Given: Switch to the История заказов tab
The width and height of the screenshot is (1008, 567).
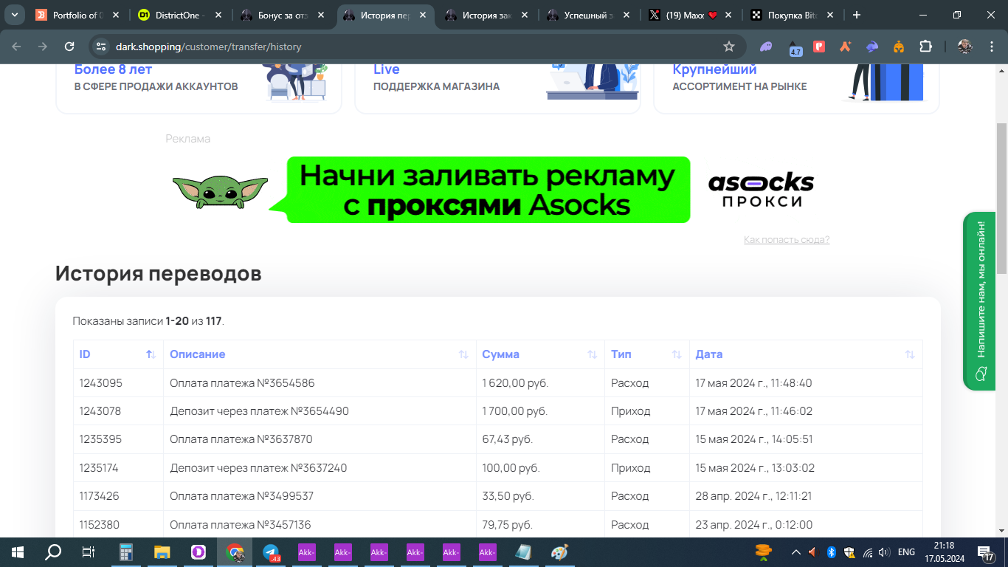Looking at the screenshot, I should point(487,15).
